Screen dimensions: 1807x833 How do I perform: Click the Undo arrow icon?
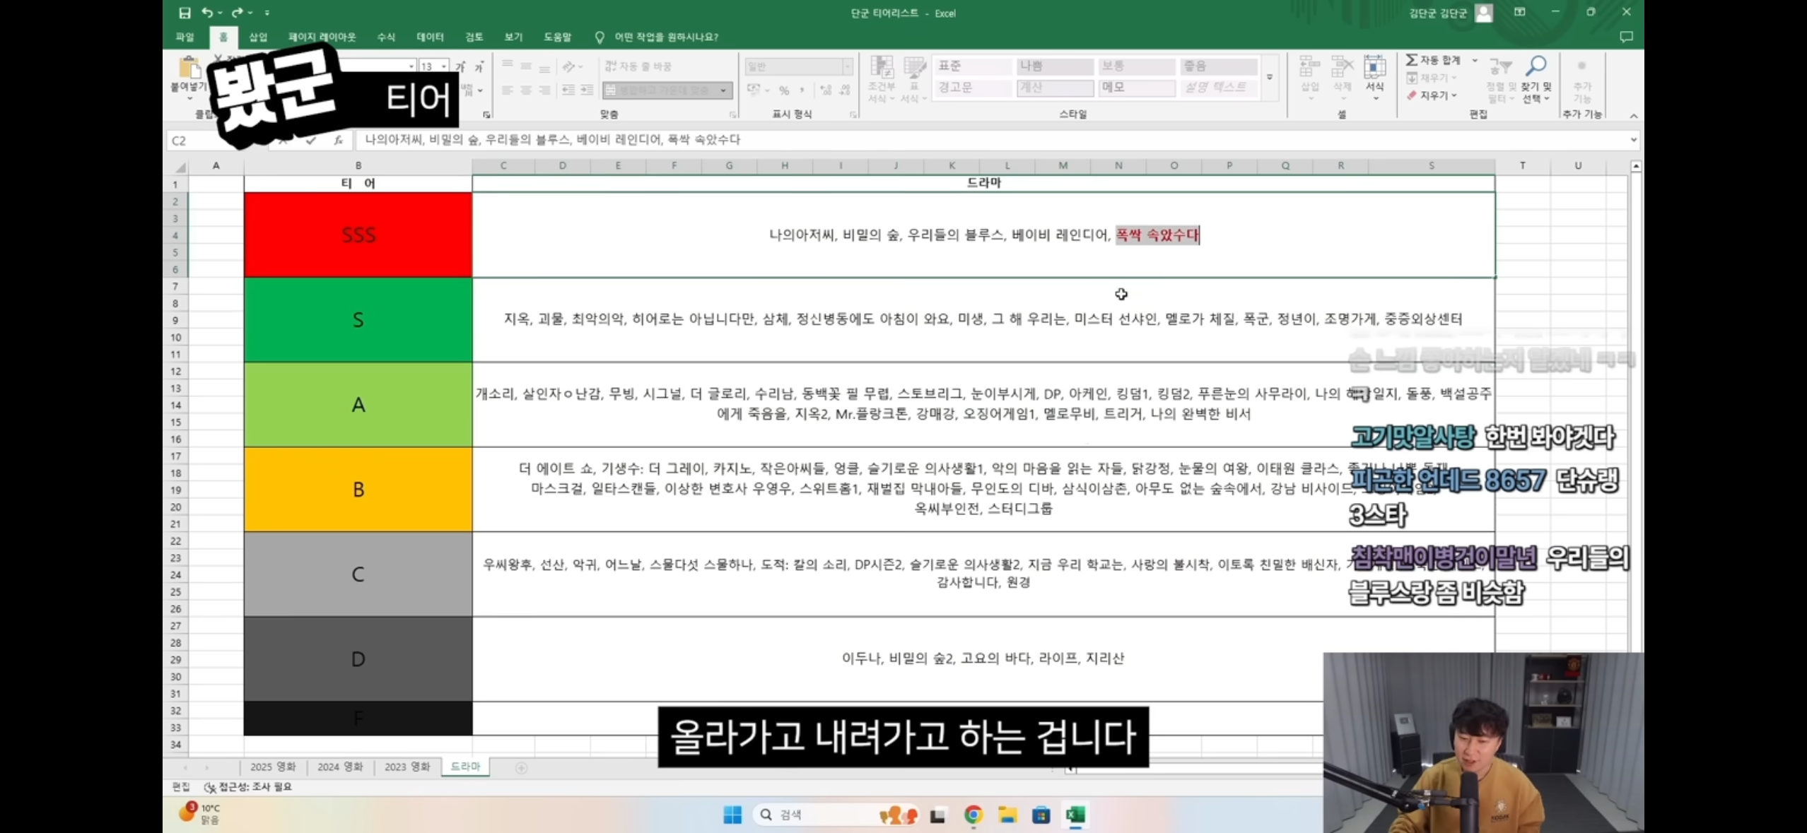pos(207,13)
